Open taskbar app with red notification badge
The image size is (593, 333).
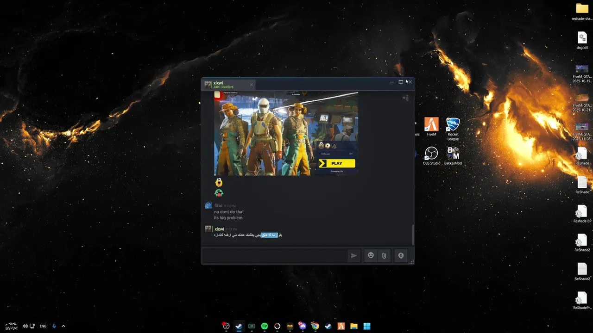tap(226, 326)
